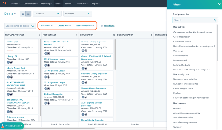Select Number of times contacted property
The height and width of the screenshot is (130, 222).
[x=186, y=84]
